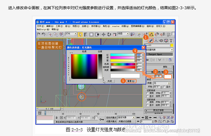Jump to the animation end frame

pos(155,117)
